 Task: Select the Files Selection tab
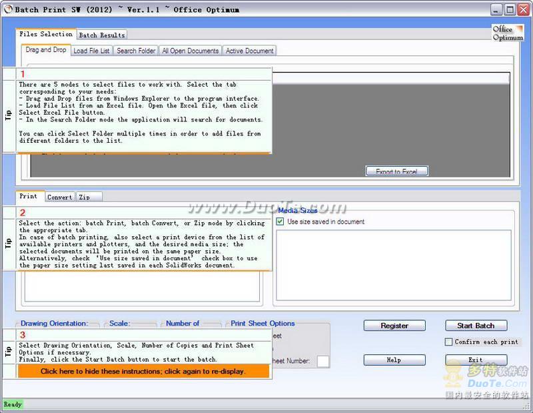[x=46, y=34]
